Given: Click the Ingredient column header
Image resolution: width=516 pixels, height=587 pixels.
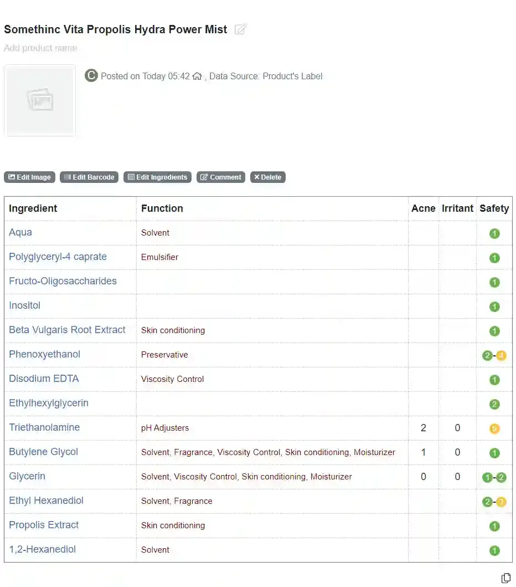Looking at the screenshot, I should tap(33, 208).
